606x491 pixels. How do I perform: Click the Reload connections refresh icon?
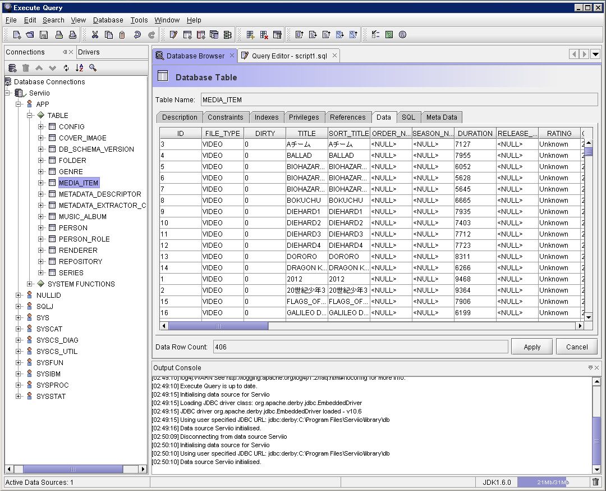pyautogui.click(x=66, y=68)
